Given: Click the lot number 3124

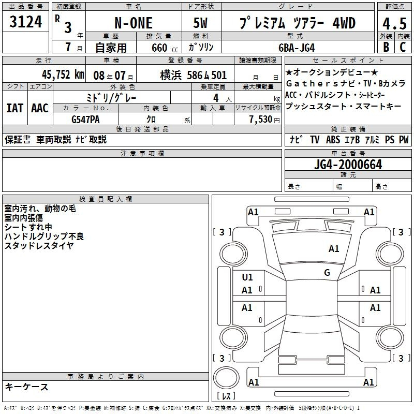Looking at the screenshot, I should tap(26, 22).
